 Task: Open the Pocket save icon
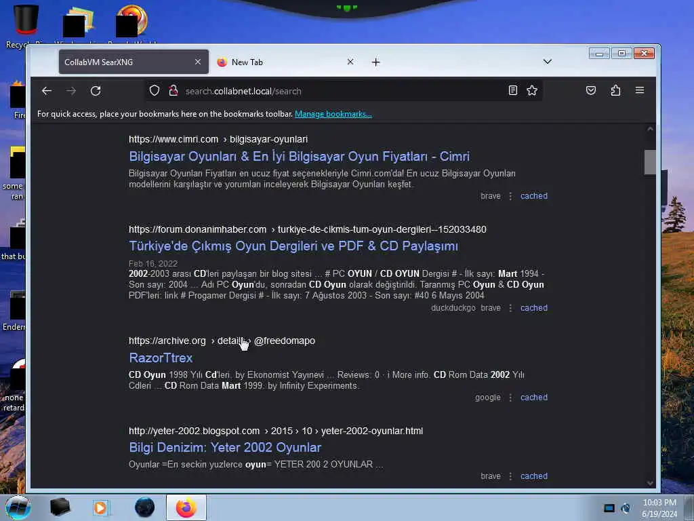[x=591, y=91]
